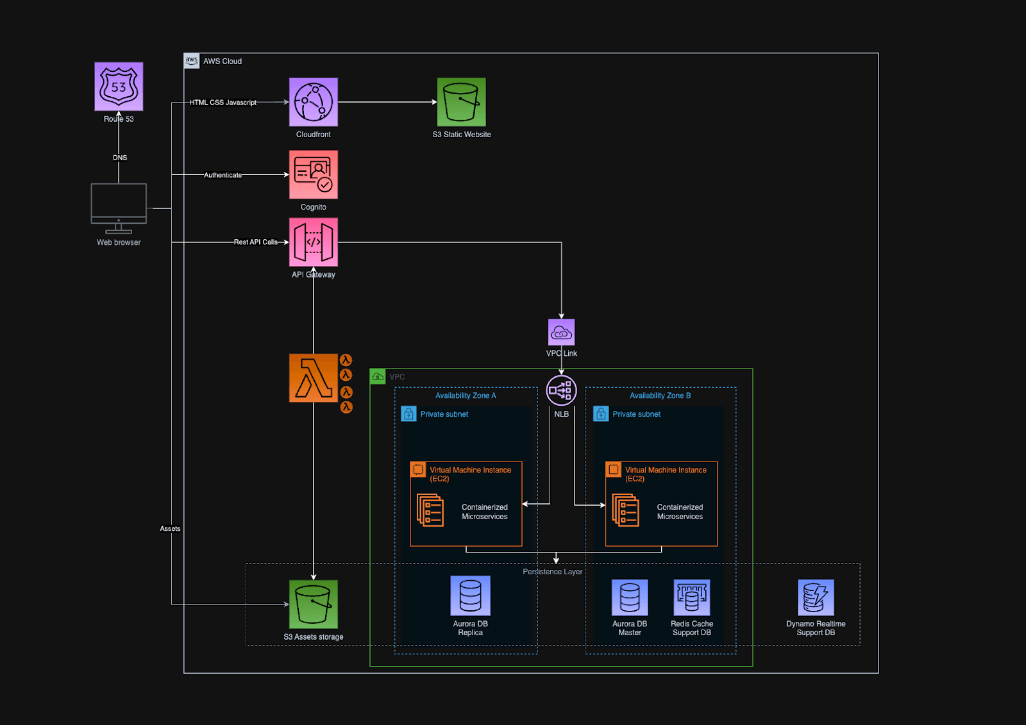1026x725 pixels.
Task: Click the NLB load balancer icon
Action: coord(560,390)
